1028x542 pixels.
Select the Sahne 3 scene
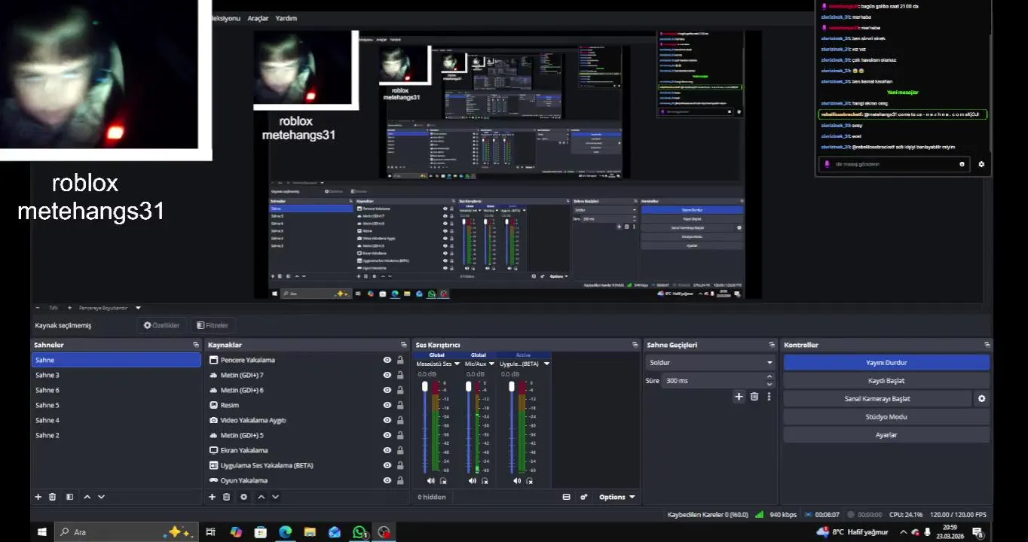(116, 375)
